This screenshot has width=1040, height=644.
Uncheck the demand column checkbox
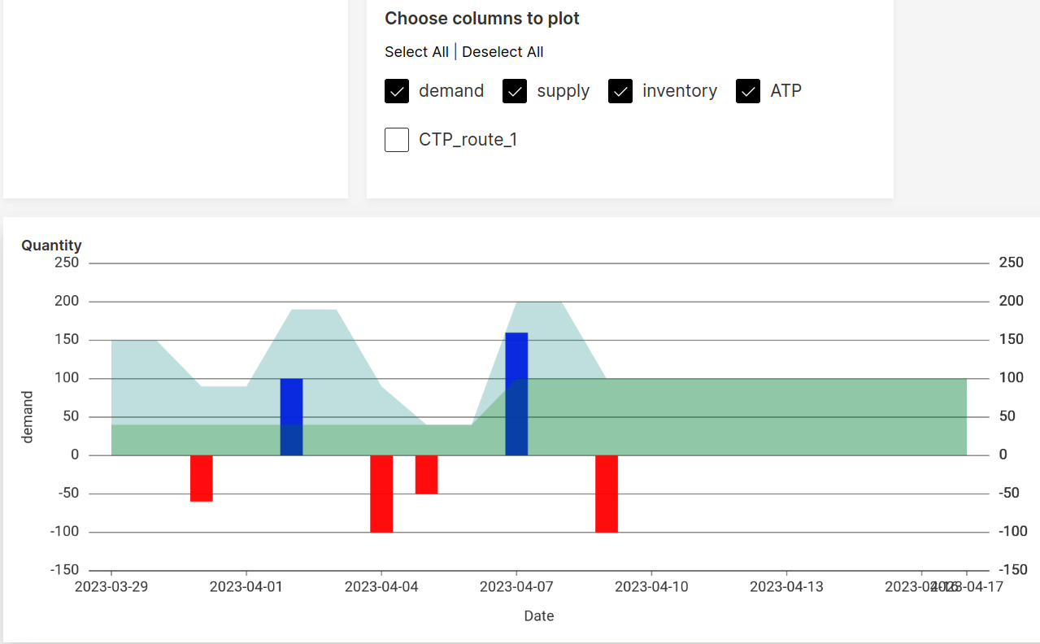[396, 91]
